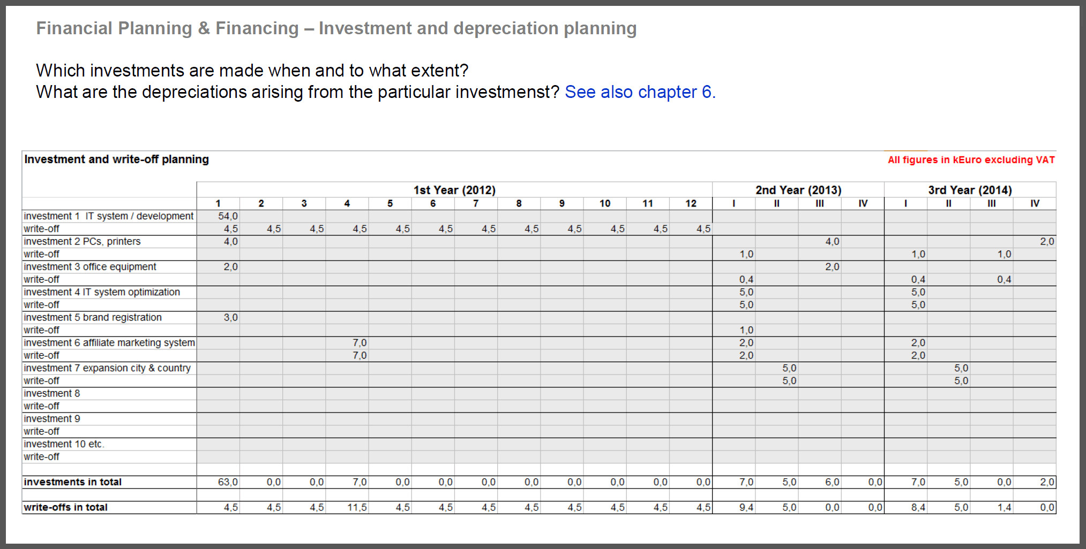Click the 'investment 7 expansion city & country' label
Image resolution: width=1086 pixels, height=549 pixels.
coord(107,368)
